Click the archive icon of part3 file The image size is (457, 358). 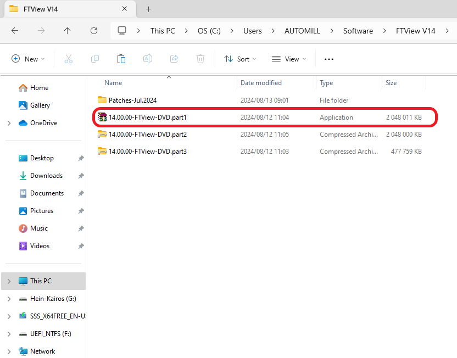point(102,151)
